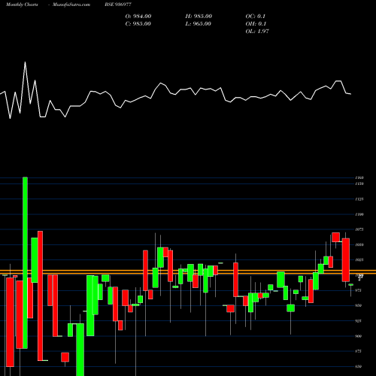The image size is (376, 376).
Task: Click the 1050 price axis label
Action: (359, 244)
